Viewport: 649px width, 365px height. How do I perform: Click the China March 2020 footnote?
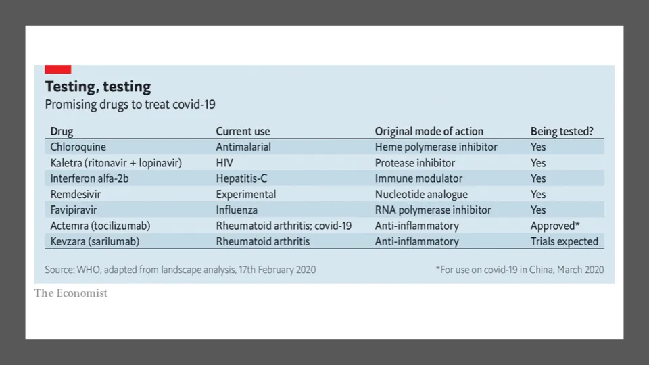click(x=520, y=270)
